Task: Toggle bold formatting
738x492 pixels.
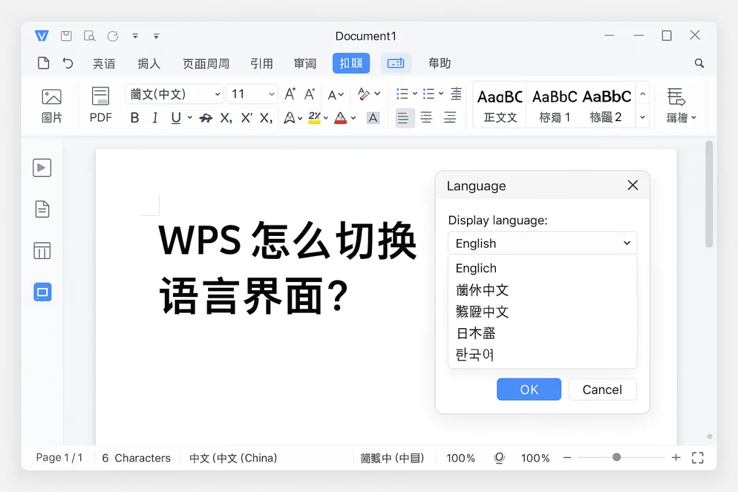Action: (x=134, y=118)
